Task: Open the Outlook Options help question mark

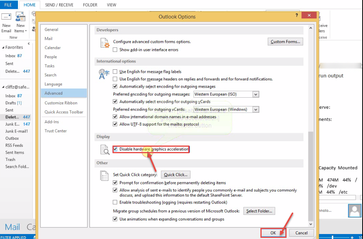Action: (x=297, y=15)
